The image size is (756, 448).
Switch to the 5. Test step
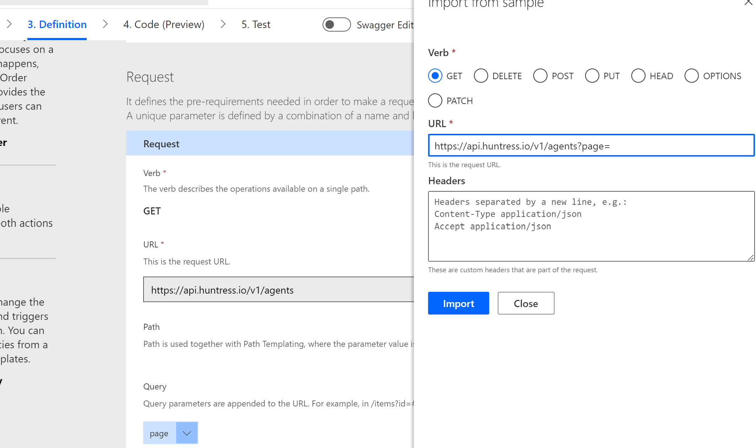[256, 24]
